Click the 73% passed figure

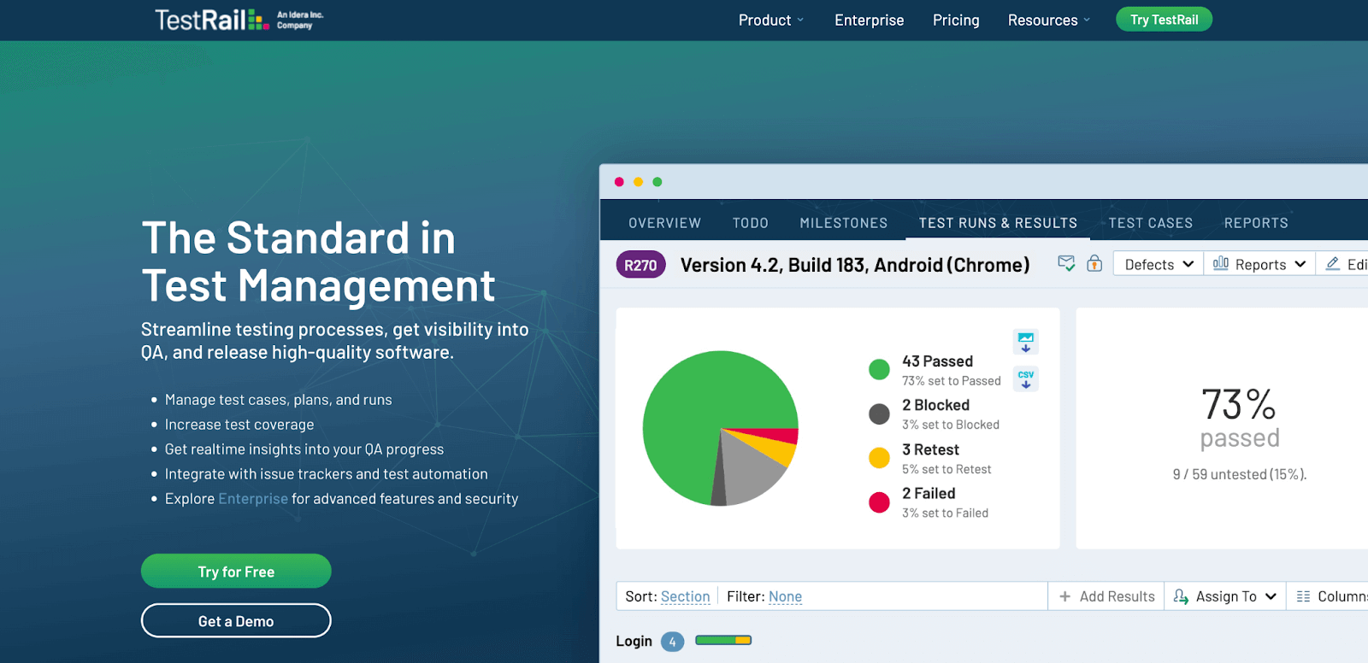(x=1239, y=418)
